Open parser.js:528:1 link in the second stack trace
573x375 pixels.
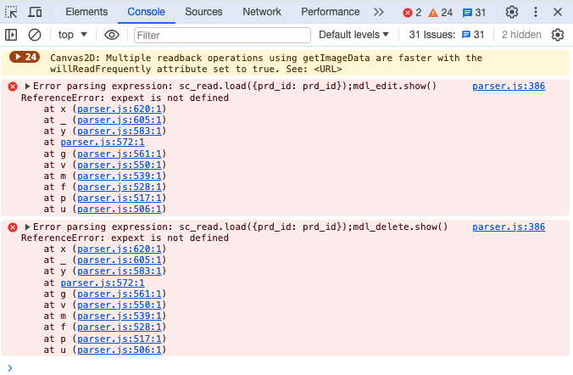coord(120,327)
